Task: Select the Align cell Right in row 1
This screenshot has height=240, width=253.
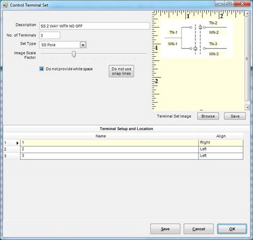Action: pos(221,143)
